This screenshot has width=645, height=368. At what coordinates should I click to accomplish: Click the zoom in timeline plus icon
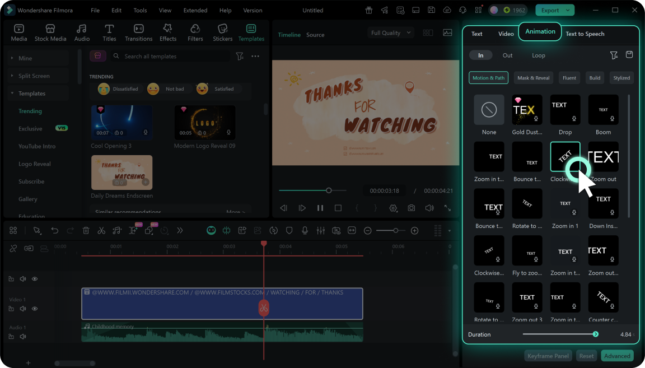coord(415,231)
